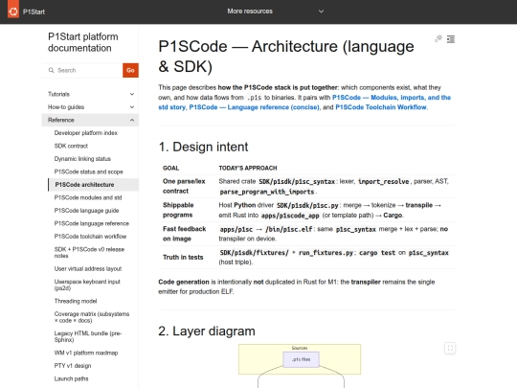
Task: Click the SDK/p1sdk/p1sc.py code text
Action: click(307, 205)
